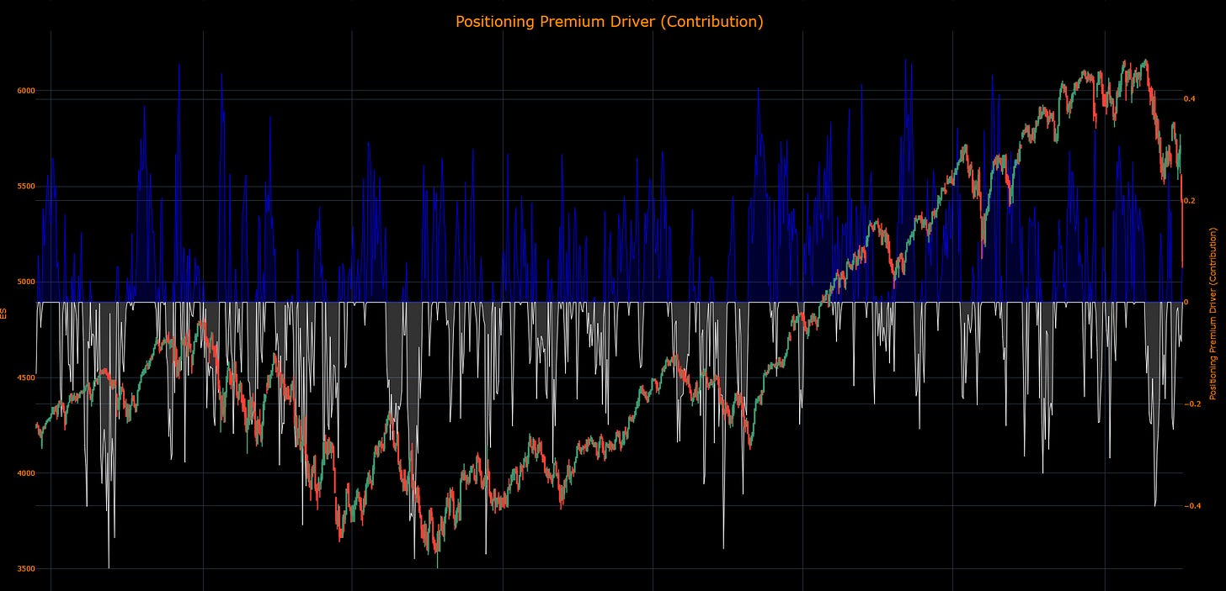Viewport: 1226px width, 591px height.
Task: Click the chart title Positioning Premium Driver (Contribution)
Action: coord(610,22)
